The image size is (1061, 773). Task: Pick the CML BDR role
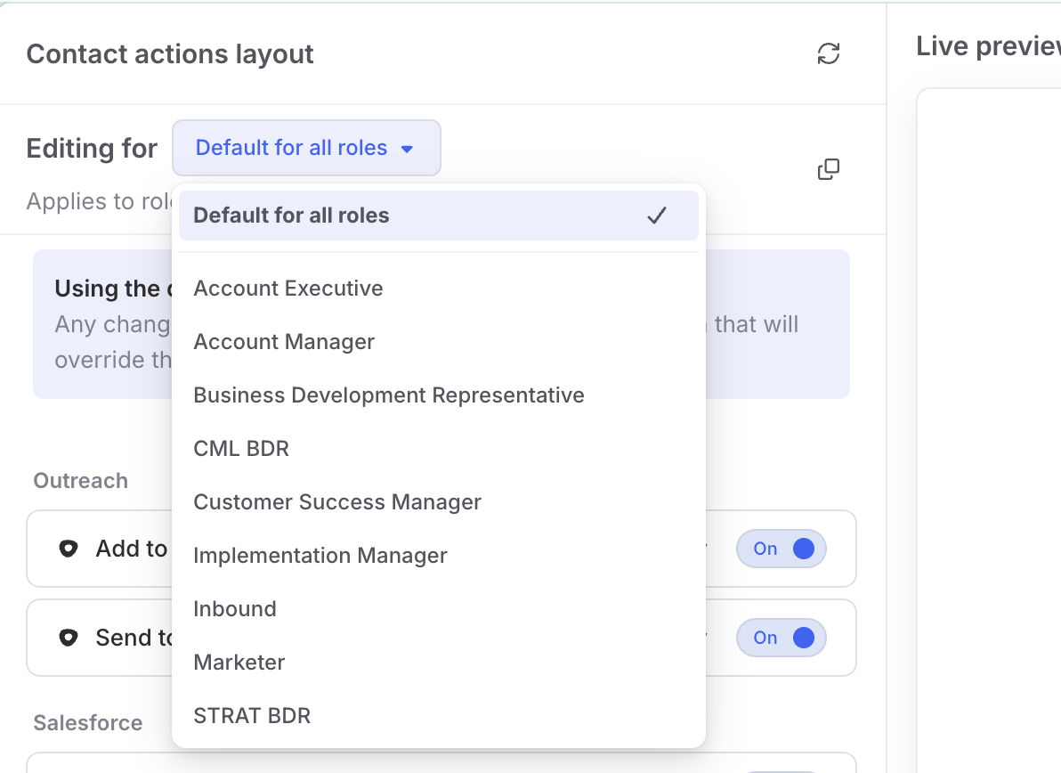click(241, 449)
